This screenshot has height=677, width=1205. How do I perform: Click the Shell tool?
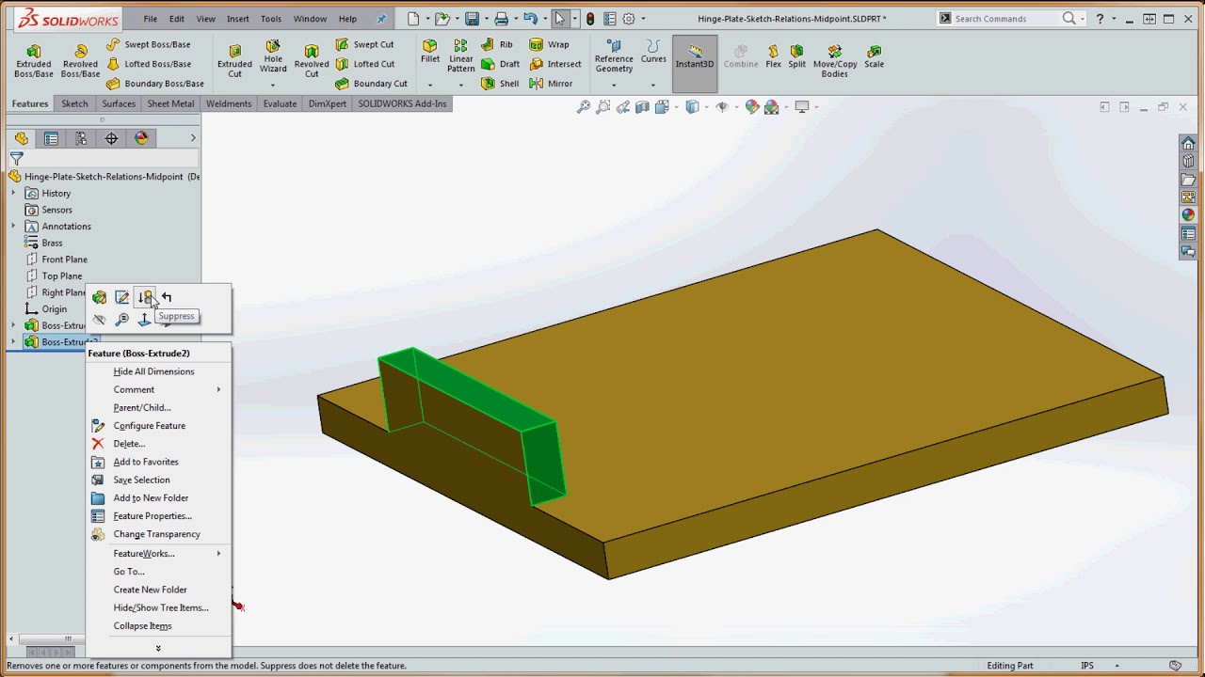pyautogui.click(x=499, y=84)
